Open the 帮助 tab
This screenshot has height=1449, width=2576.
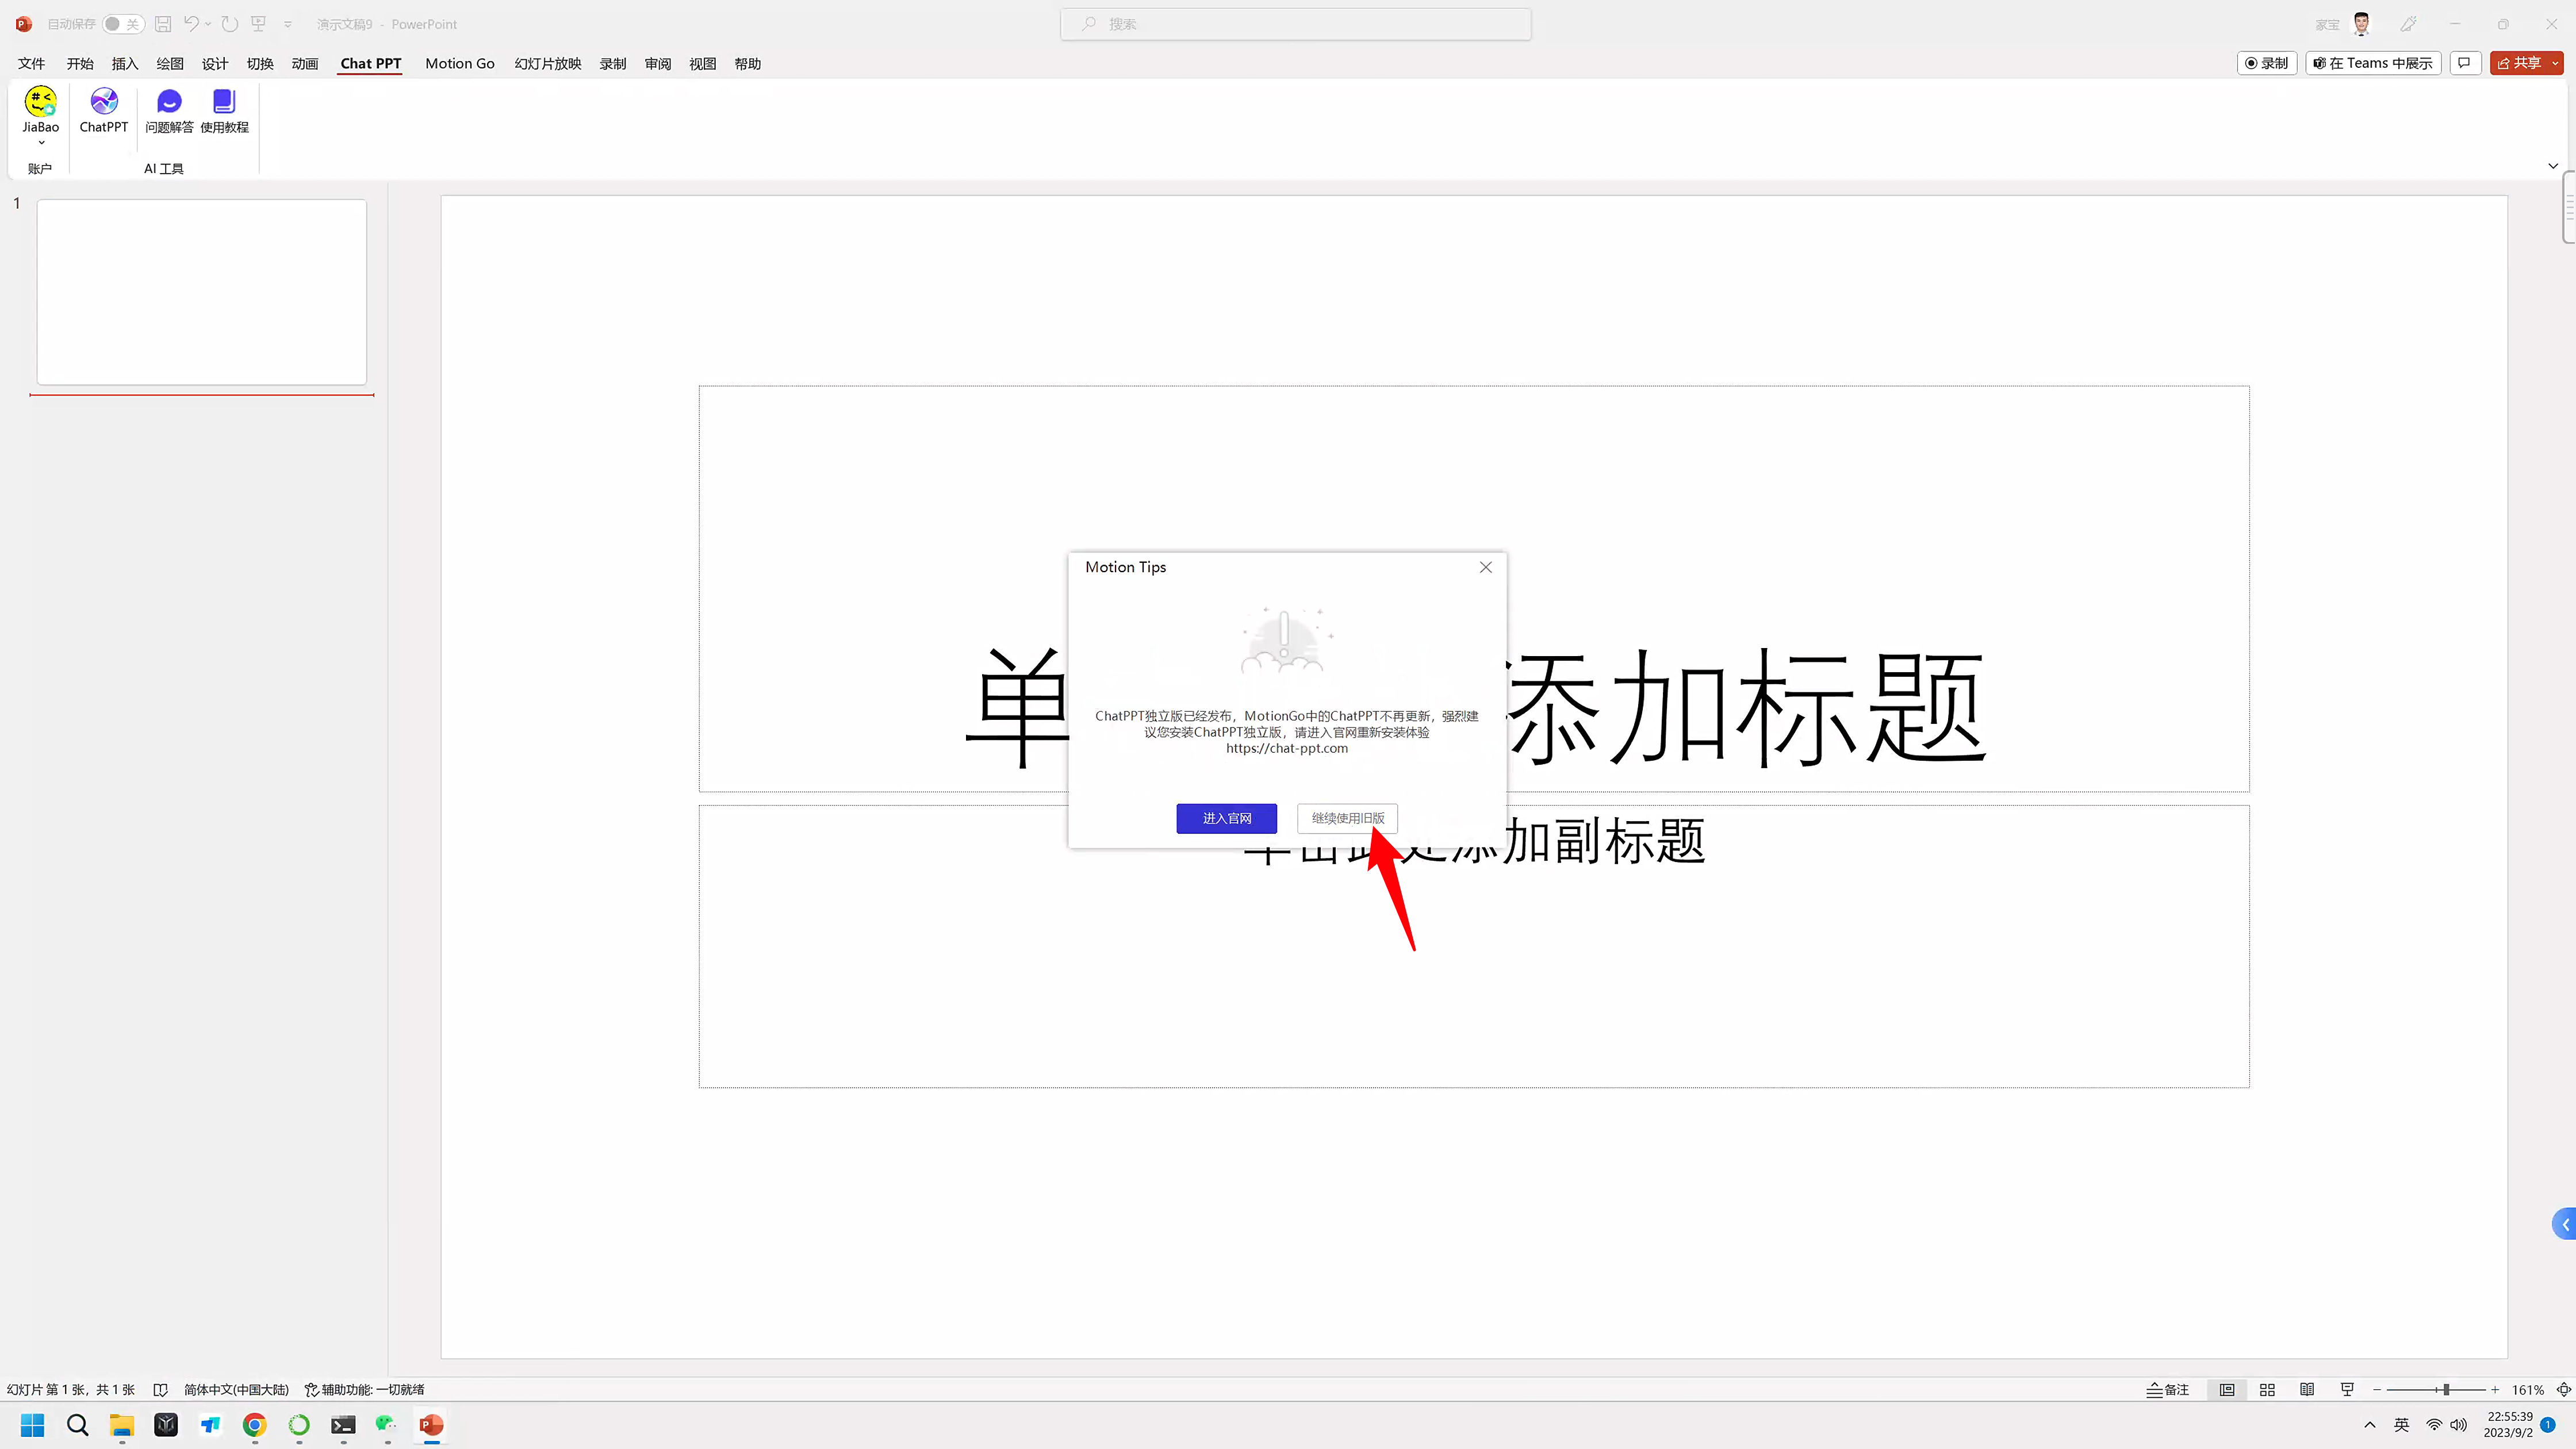[748, 63]
